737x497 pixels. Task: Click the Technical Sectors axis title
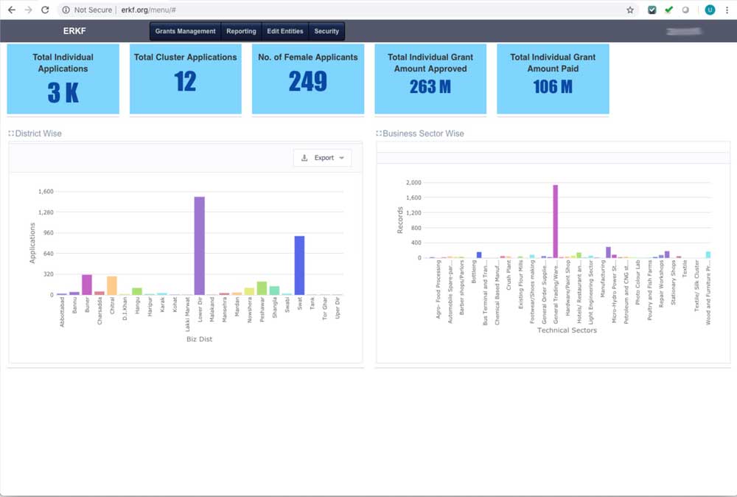pyautogui.click(x=567, y=330)
